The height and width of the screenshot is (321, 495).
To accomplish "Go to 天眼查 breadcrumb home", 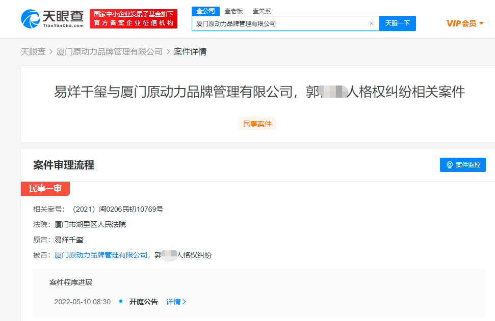I will tap(33, 52).
